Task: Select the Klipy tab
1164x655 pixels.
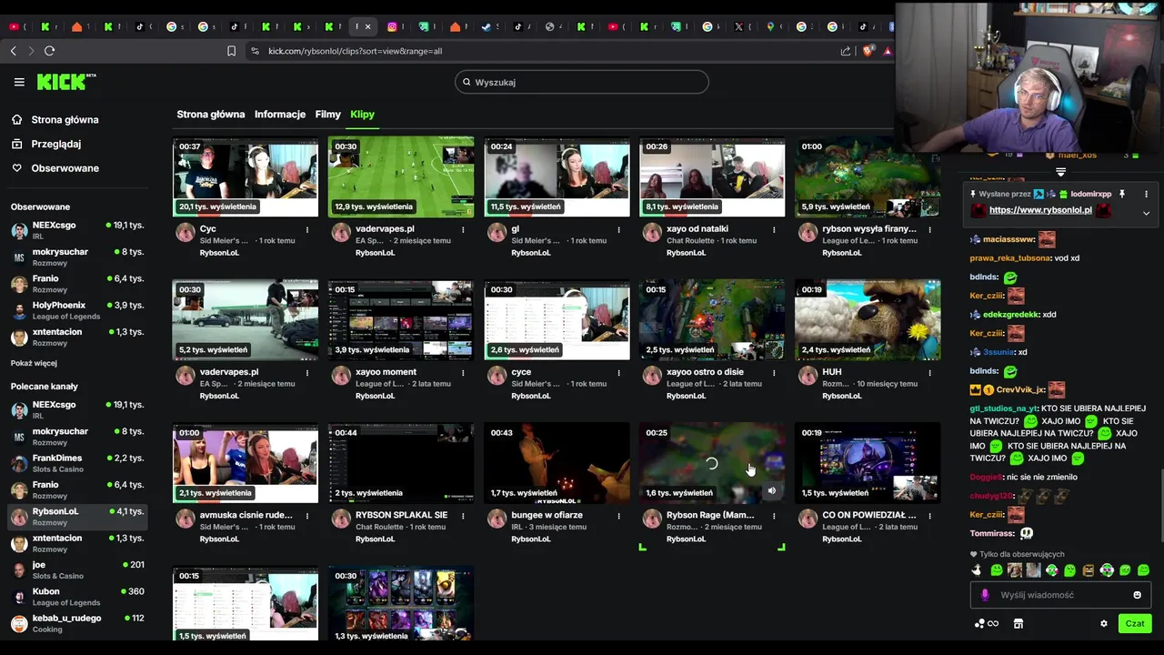Action: coord(362,115)
